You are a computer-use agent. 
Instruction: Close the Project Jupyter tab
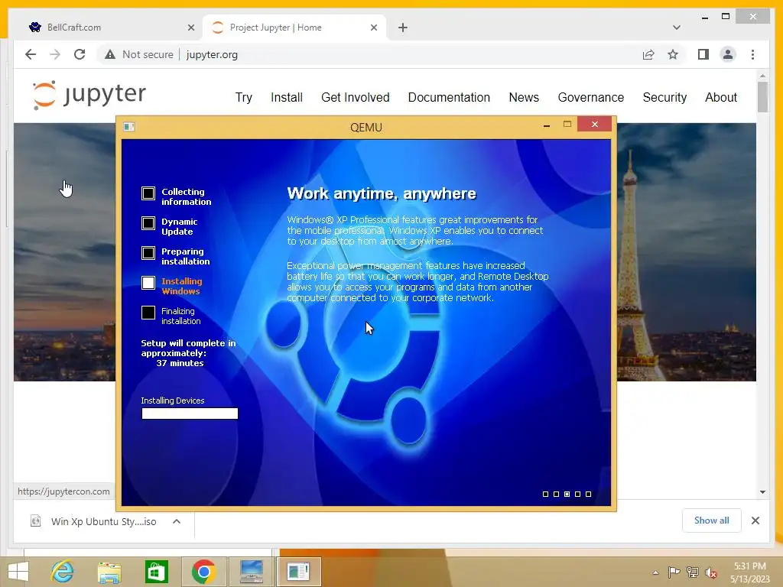pos(373,28)
